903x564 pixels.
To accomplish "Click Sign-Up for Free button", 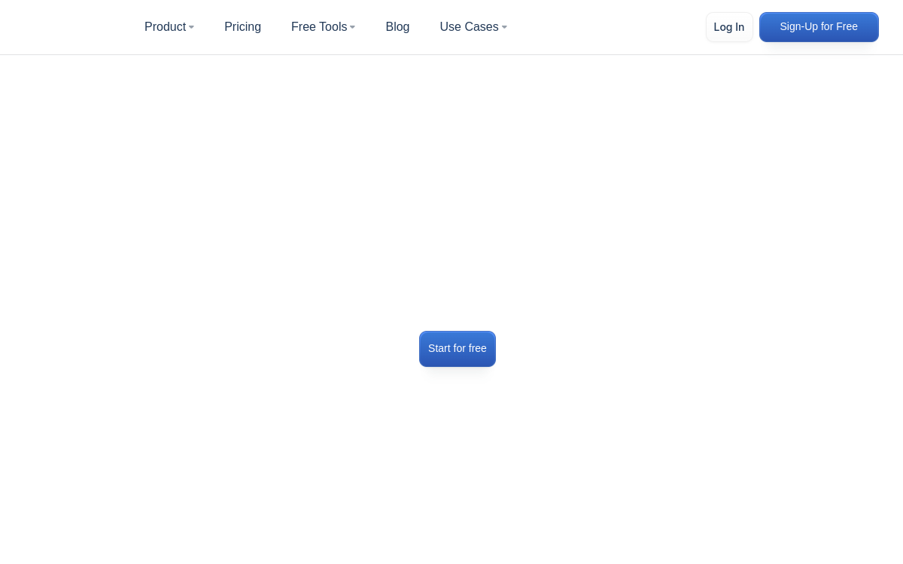I will pos(819,27).
